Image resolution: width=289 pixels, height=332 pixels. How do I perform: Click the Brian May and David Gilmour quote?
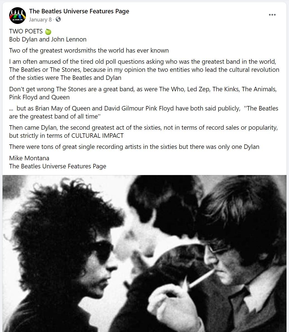coord(144,112)
